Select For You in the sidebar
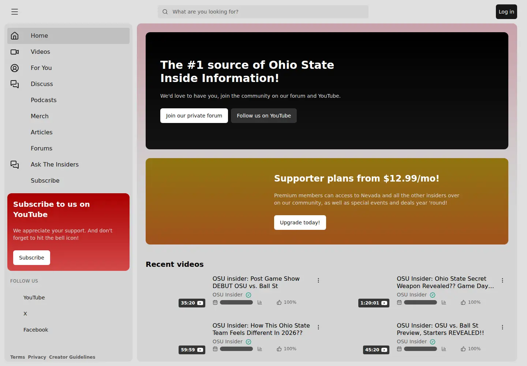 68,68
